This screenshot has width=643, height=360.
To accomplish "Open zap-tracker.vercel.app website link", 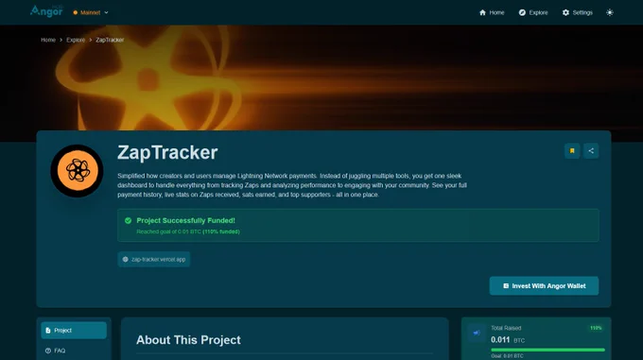I will pyautogui.click(x=154, y=259).
